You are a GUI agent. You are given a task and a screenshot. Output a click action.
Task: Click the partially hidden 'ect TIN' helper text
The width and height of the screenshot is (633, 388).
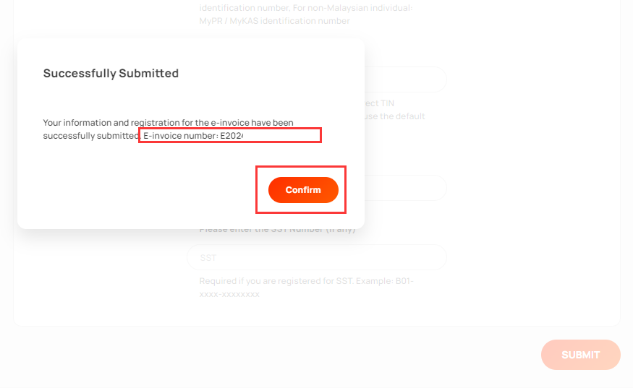pyautogui.click(x=380, y=103)
